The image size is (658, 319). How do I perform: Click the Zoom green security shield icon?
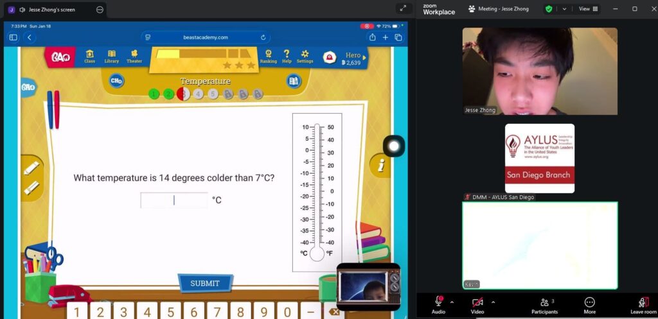[x=549, y=9]
